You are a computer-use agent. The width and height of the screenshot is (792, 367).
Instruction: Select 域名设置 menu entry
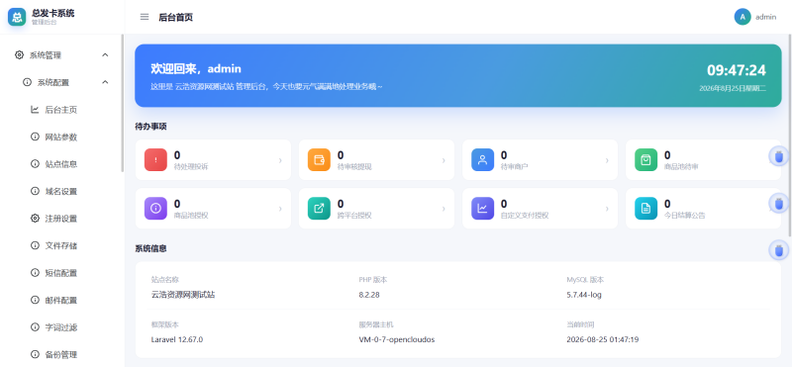61,191
